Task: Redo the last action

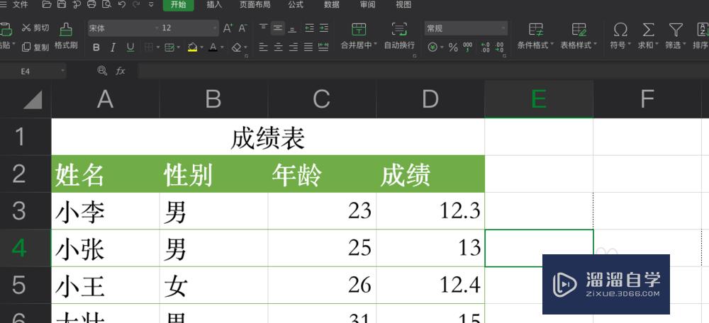Action: click(135, 5)
